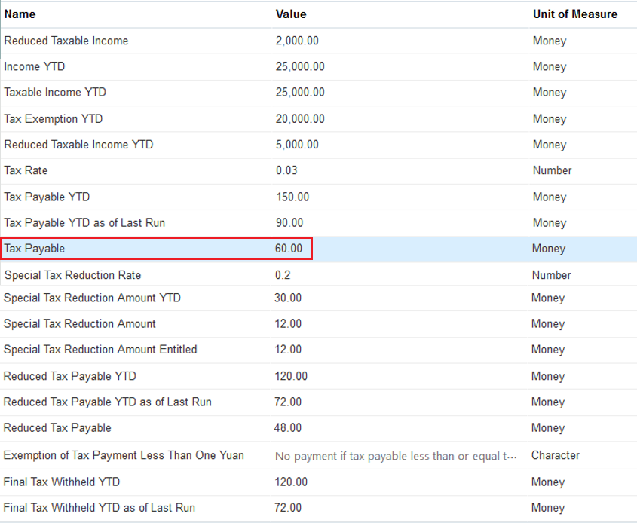Select the Income YTD row name
Screen dimensions: 637x523
35,66
